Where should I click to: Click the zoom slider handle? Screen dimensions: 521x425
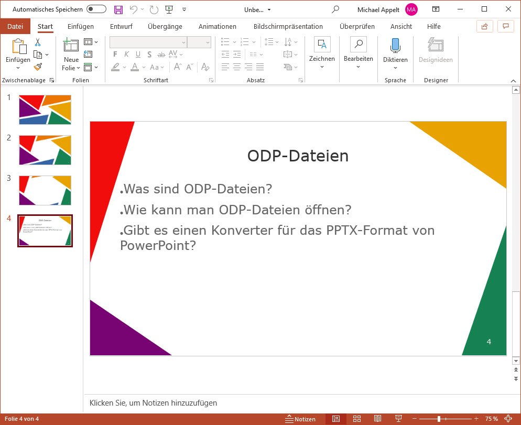(x=439, y=419)
